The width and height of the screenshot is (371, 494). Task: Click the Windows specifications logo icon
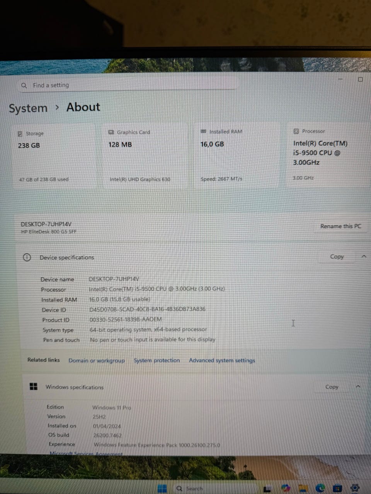pyautogui.click(x=34, y=386)
